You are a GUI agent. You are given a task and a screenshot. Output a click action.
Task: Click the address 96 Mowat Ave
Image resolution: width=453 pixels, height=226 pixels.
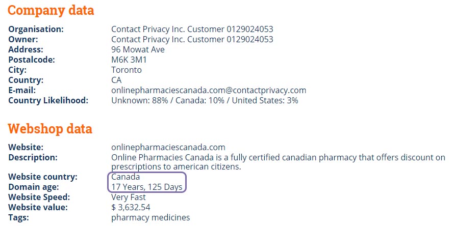[138, 49]
